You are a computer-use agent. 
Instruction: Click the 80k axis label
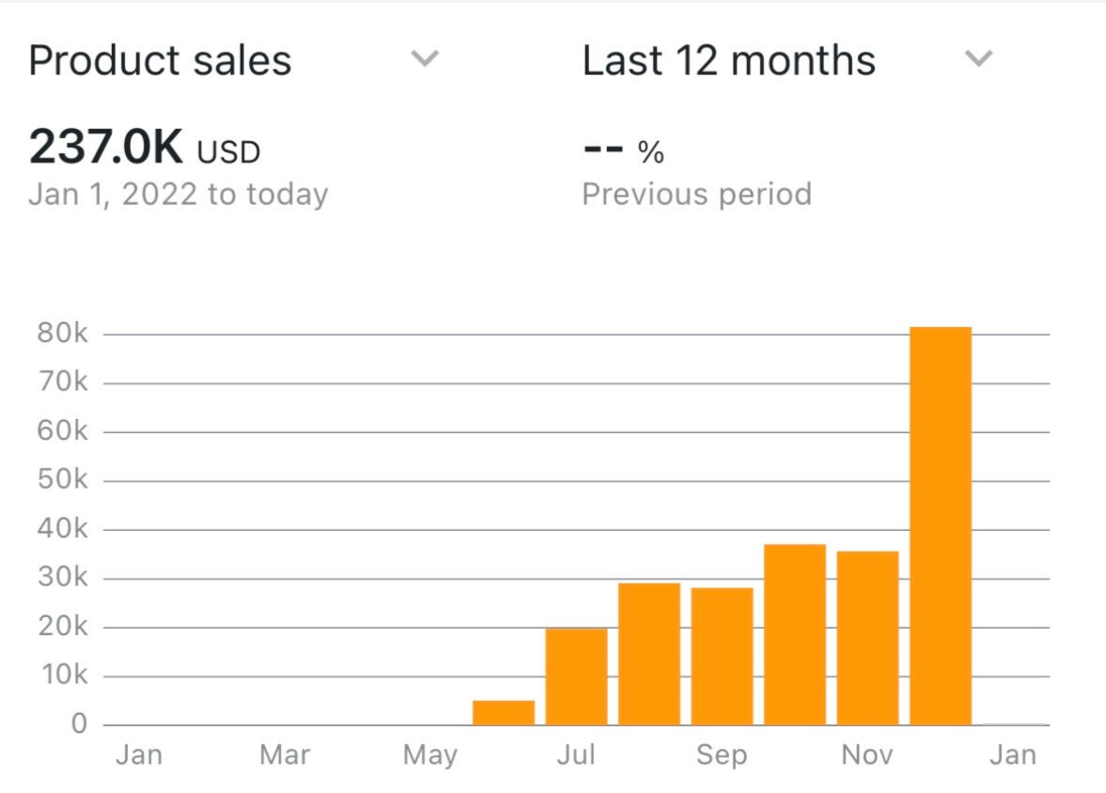[x=62, y=334]
